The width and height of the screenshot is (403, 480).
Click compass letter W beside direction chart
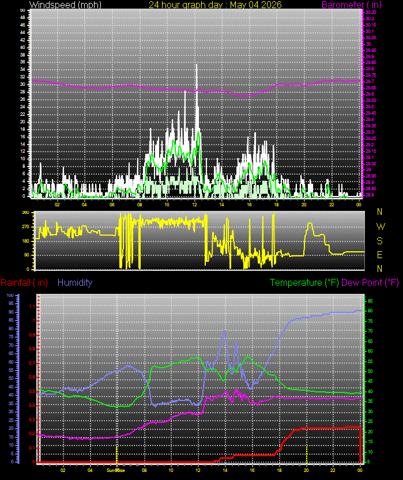coord(380,226)
